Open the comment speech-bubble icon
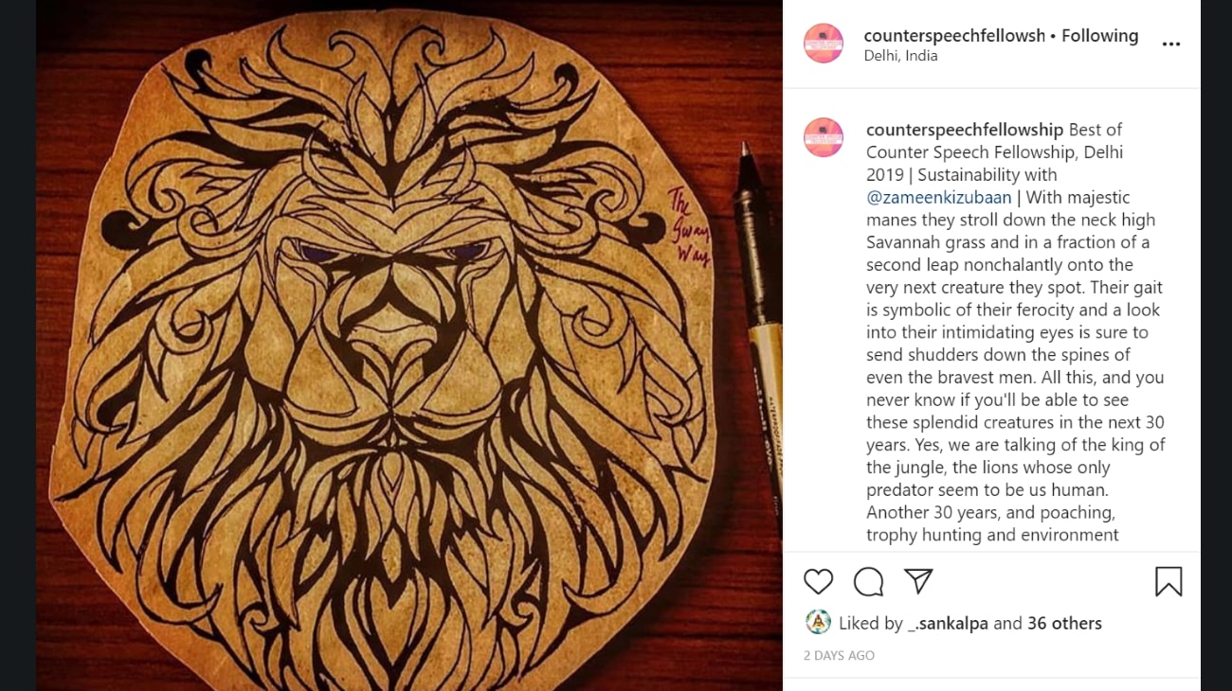 click(x=868, y=581)
